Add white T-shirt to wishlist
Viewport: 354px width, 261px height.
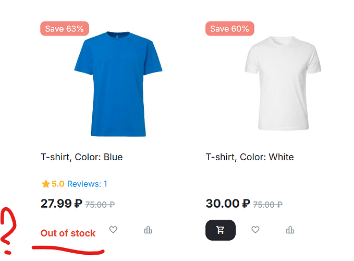[x=255, y=230]
